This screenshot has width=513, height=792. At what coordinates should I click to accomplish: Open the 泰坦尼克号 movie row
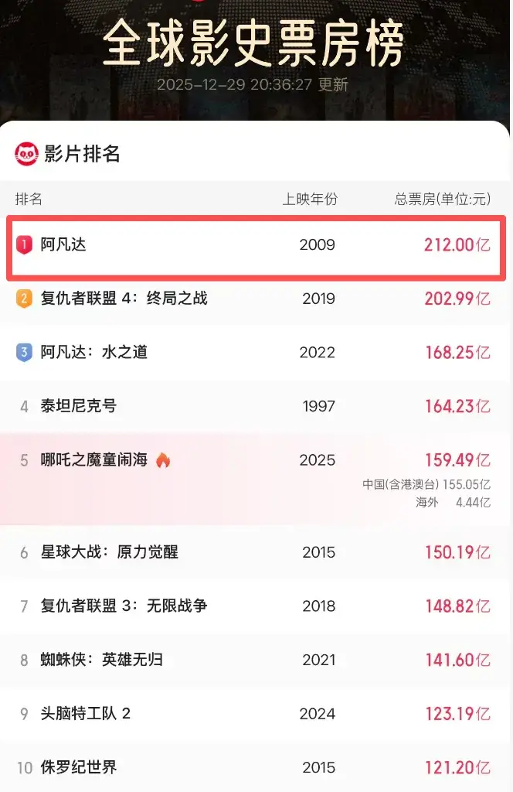(79, 406)
